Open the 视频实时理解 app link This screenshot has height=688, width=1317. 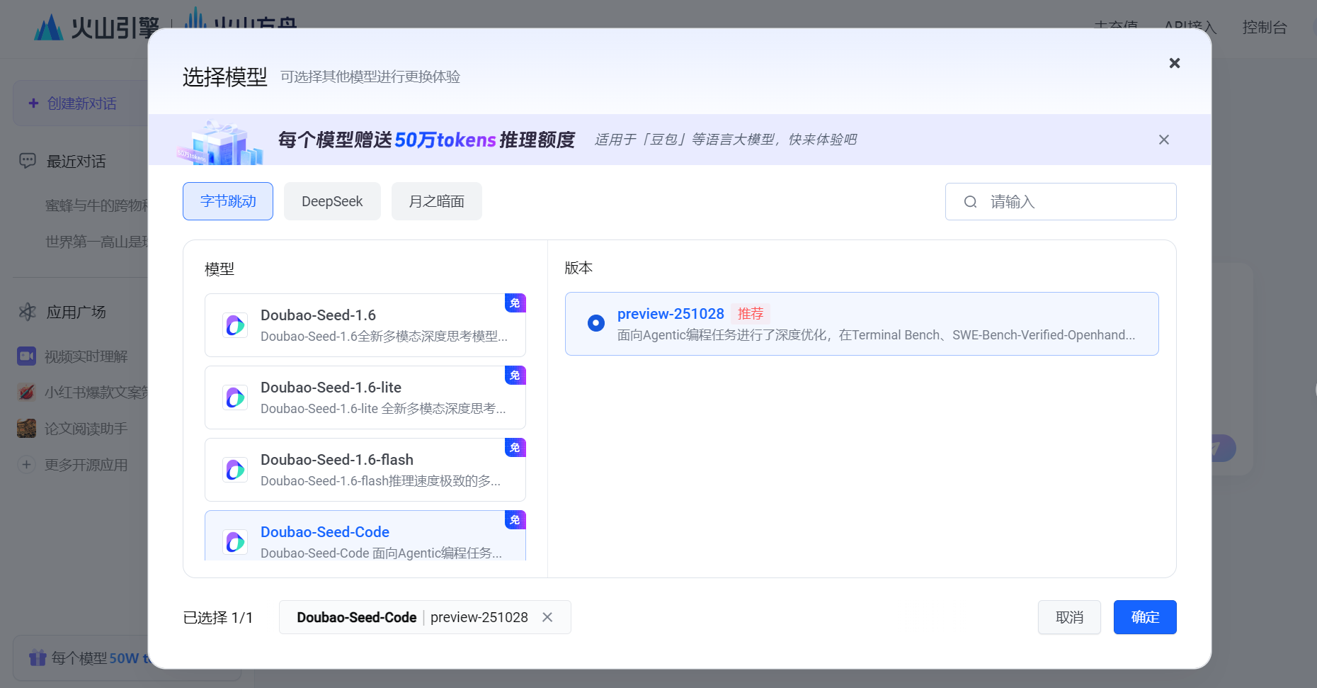point(86,356)
